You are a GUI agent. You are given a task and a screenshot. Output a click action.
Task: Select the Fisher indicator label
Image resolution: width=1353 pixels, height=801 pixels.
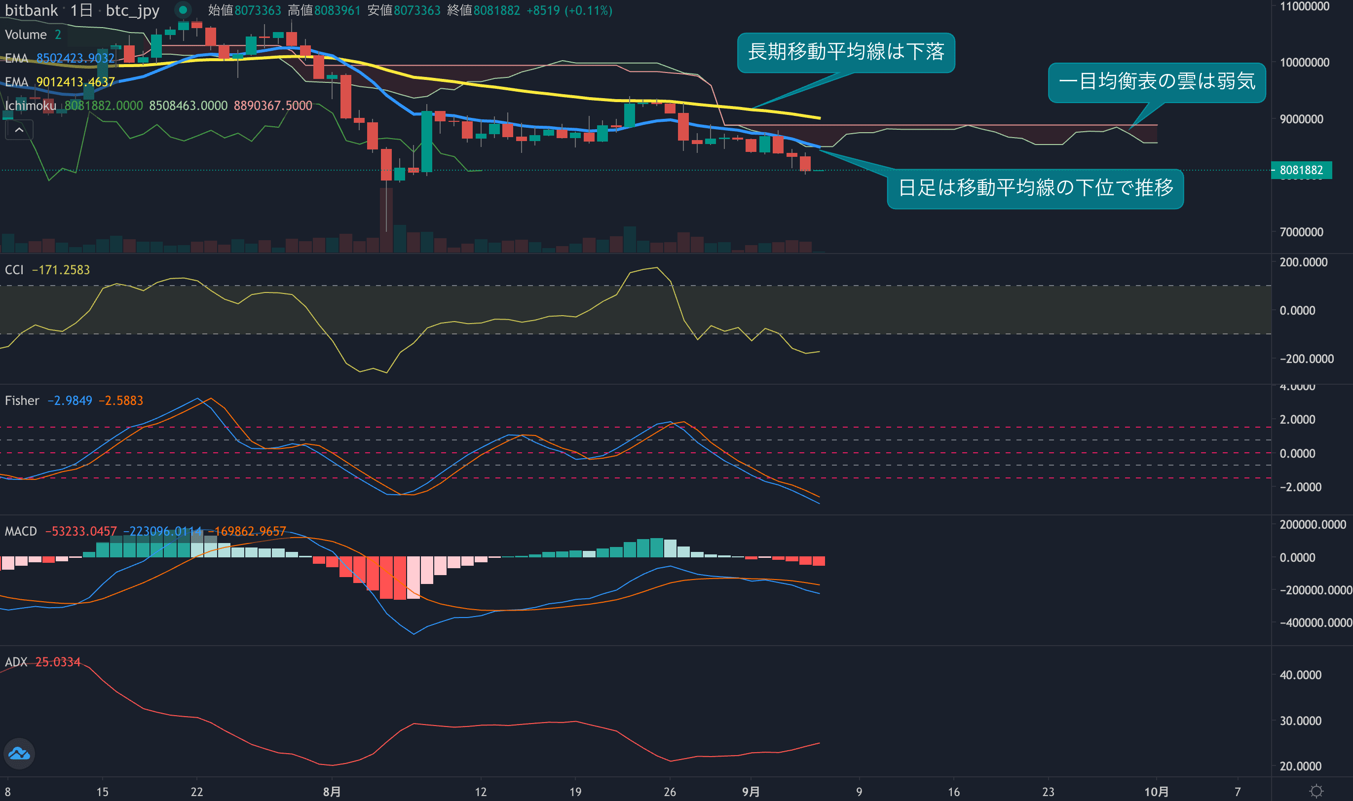point(22,400)
